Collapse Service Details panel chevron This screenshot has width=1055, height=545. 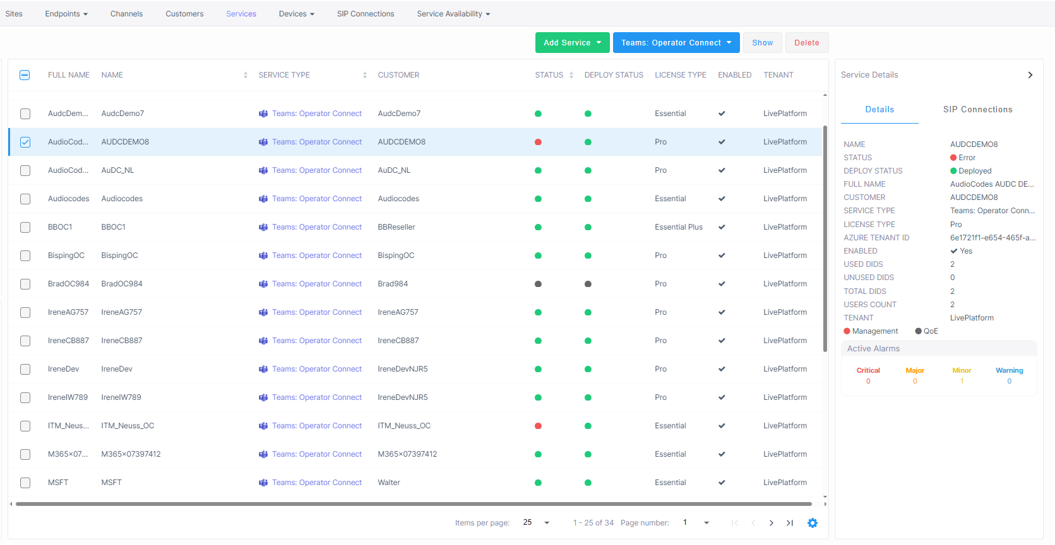[1030, 75]
